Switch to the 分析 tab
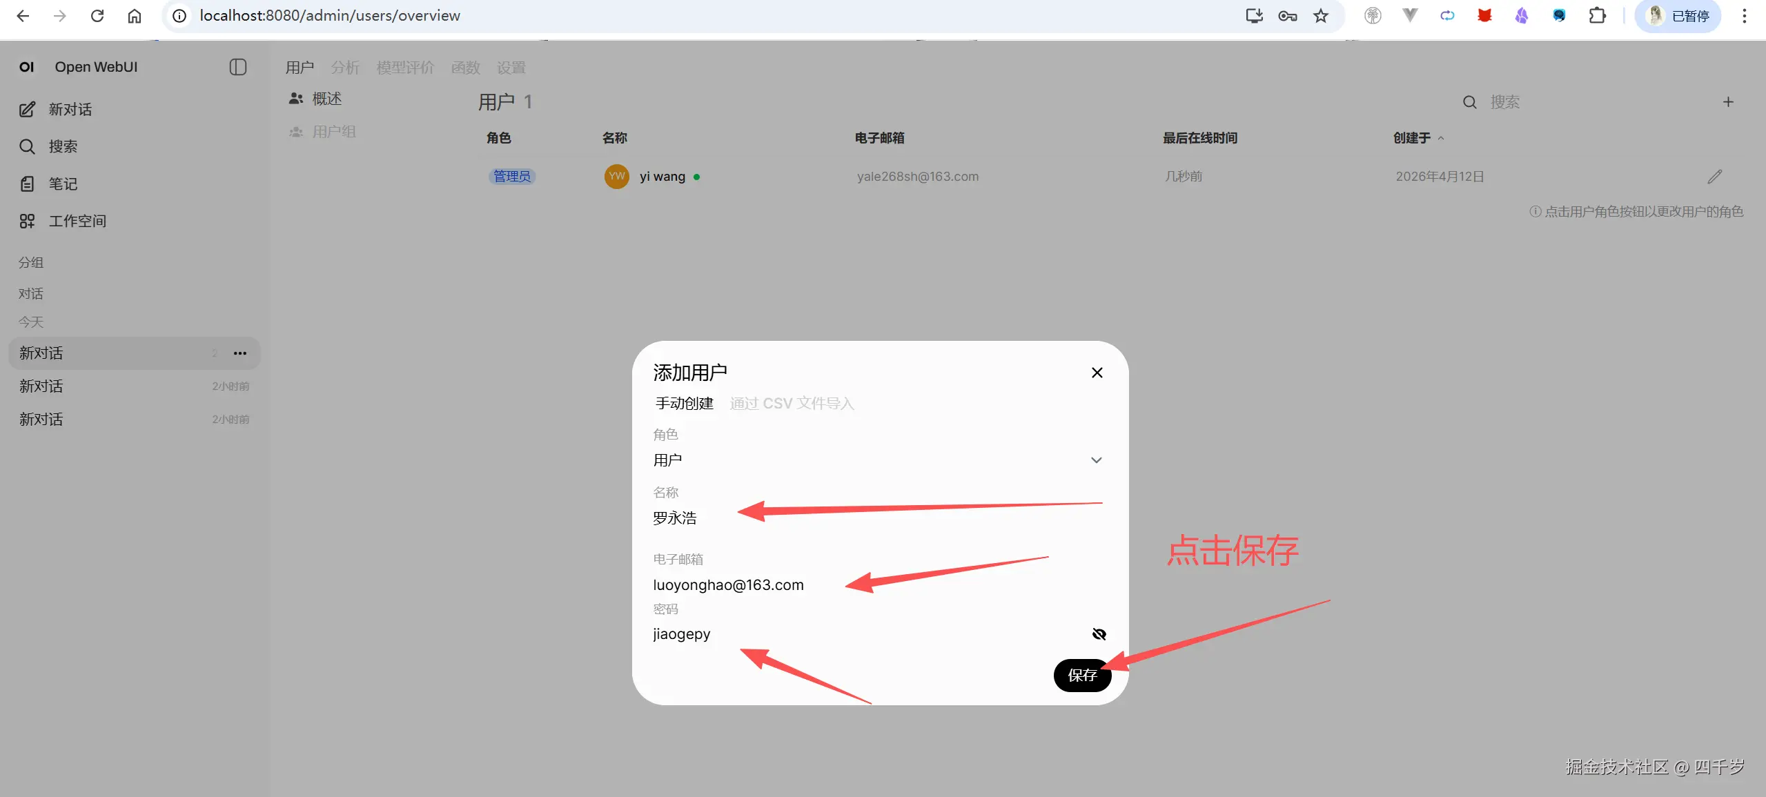This screenshot has height=797, width=1766. (x=345, y=67)
